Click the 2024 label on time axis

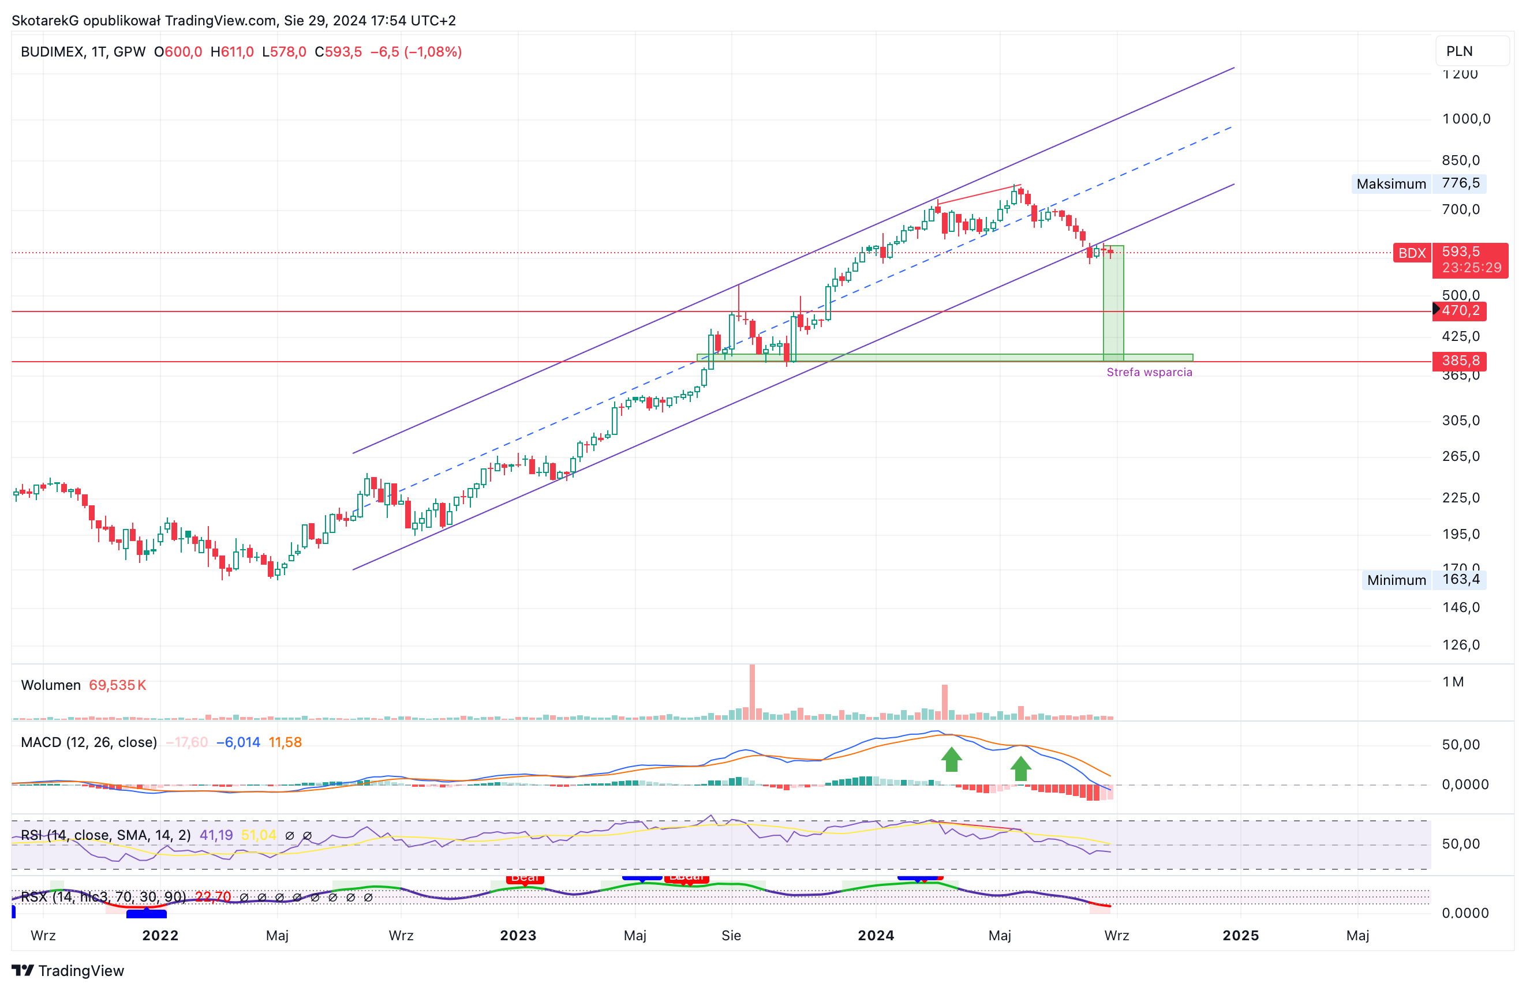pyautogui.click(x=876, y=935)
